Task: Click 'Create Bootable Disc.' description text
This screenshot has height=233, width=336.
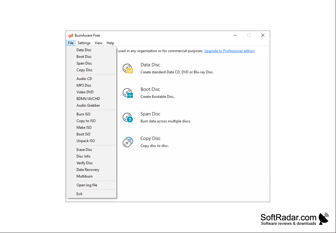Action: [x=158, y=97]
